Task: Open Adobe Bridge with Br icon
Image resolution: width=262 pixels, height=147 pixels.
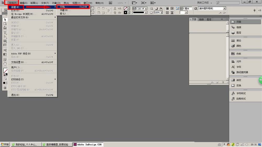Action: 111,3
